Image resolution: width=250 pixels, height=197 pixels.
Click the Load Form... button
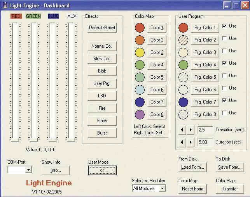click(192, 168)
